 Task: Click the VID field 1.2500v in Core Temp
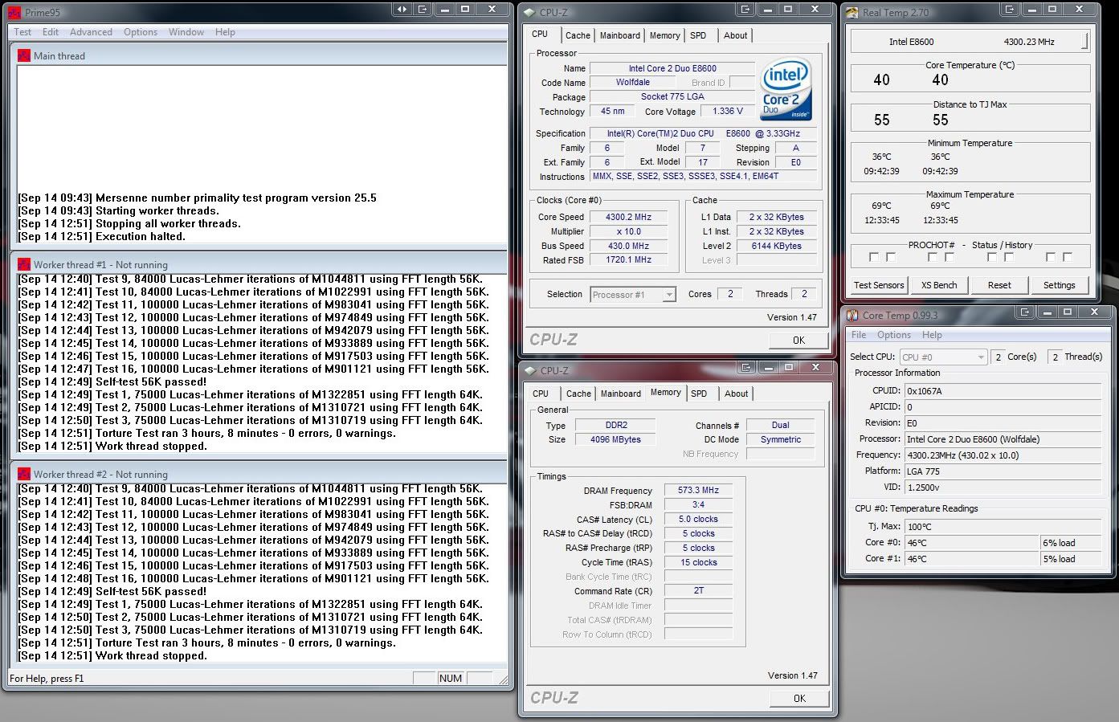(1003, 487)
